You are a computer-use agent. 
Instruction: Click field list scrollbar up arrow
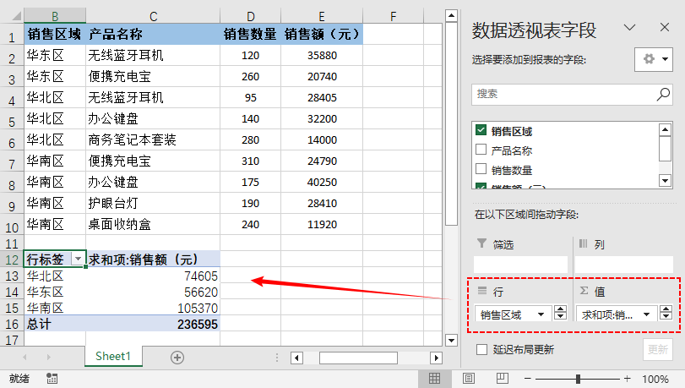pos(665,129)
